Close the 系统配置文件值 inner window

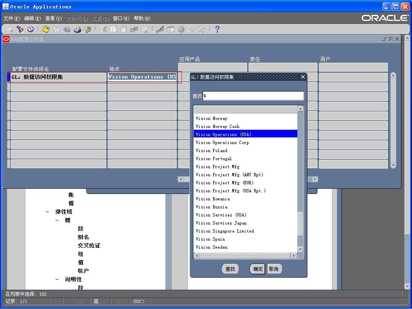(x=397, y=39)
